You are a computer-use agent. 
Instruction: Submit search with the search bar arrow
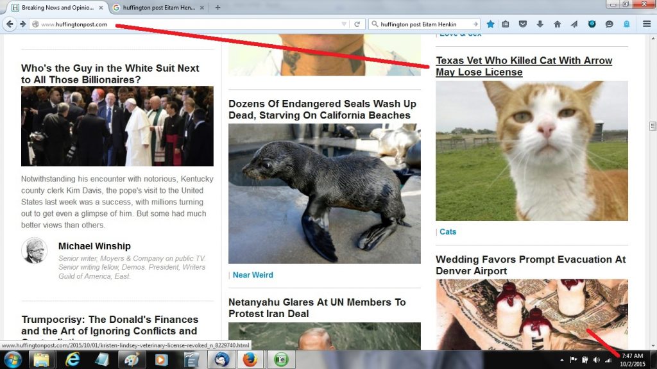tap(475, 24)
